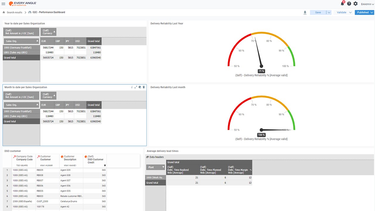375x211 pixels.
Task: Click the Customer Description column header
Action: [x=71, y=161]
